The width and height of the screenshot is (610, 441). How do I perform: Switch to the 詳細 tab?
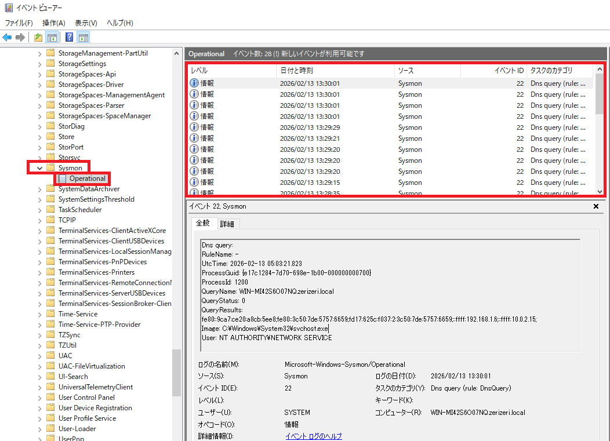tap(227, 224)
